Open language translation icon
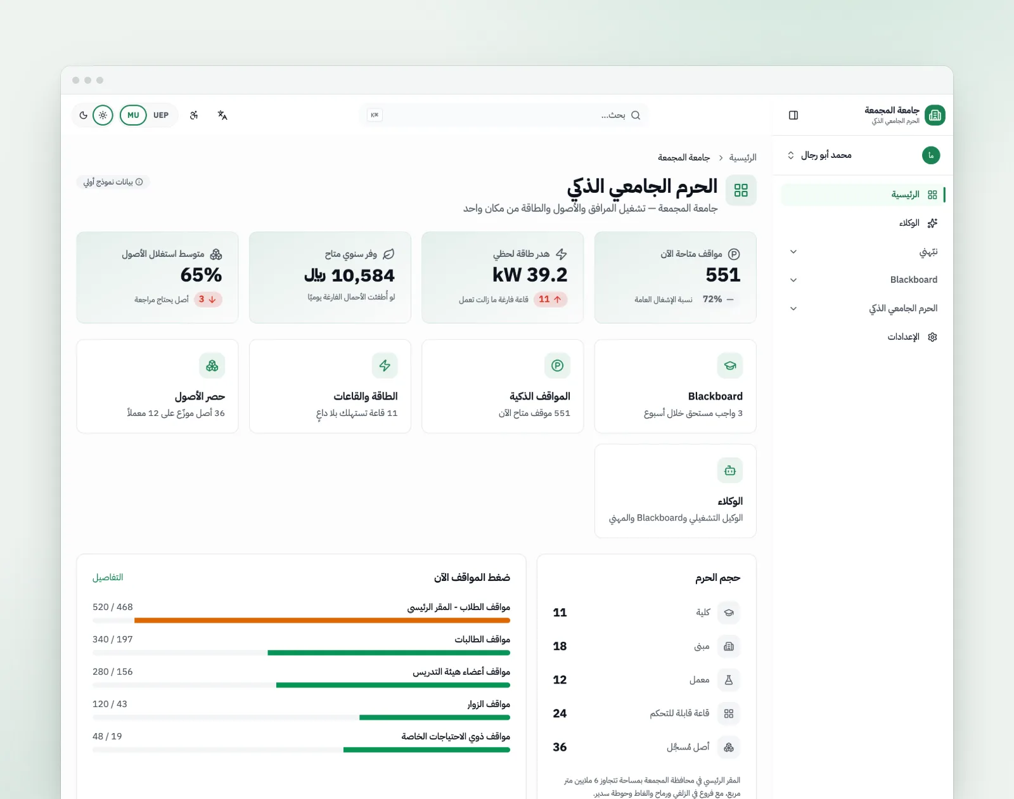The width and height of the screenshot is (1014, 799). (222, 115)
